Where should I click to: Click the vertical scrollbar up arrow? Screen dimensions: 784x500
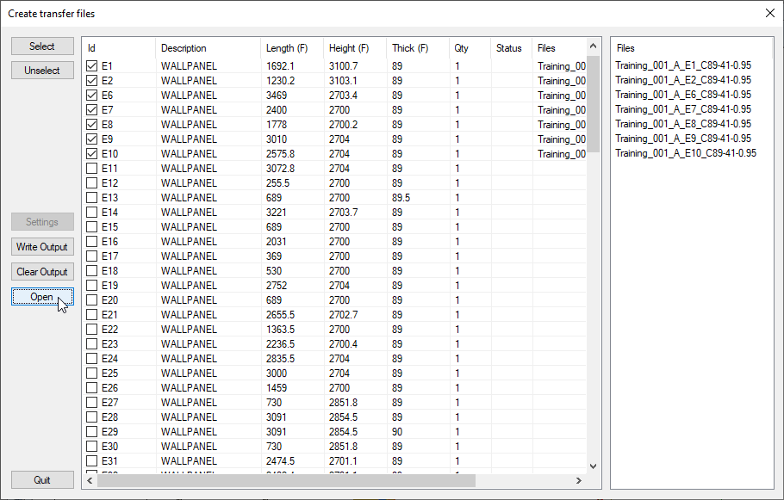[593, 46]
